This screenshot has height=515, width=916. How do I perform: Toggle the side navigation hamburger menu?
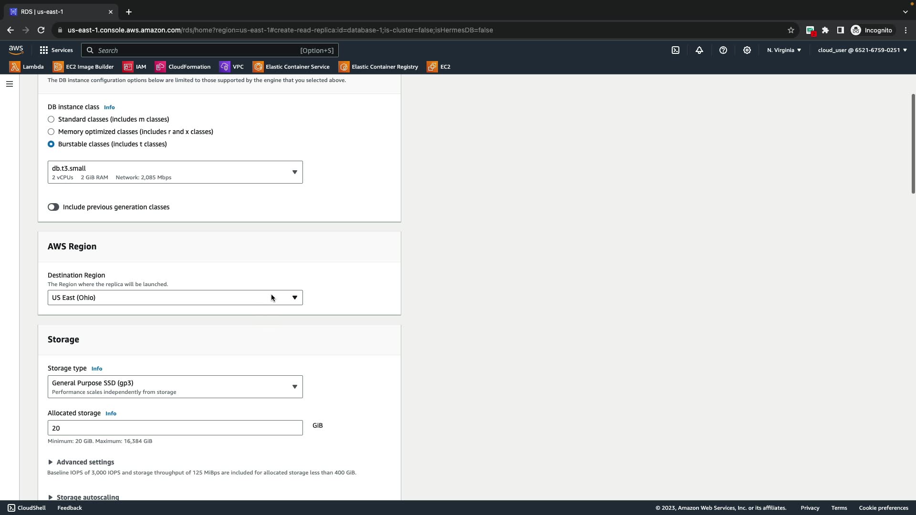click(9, 84)
